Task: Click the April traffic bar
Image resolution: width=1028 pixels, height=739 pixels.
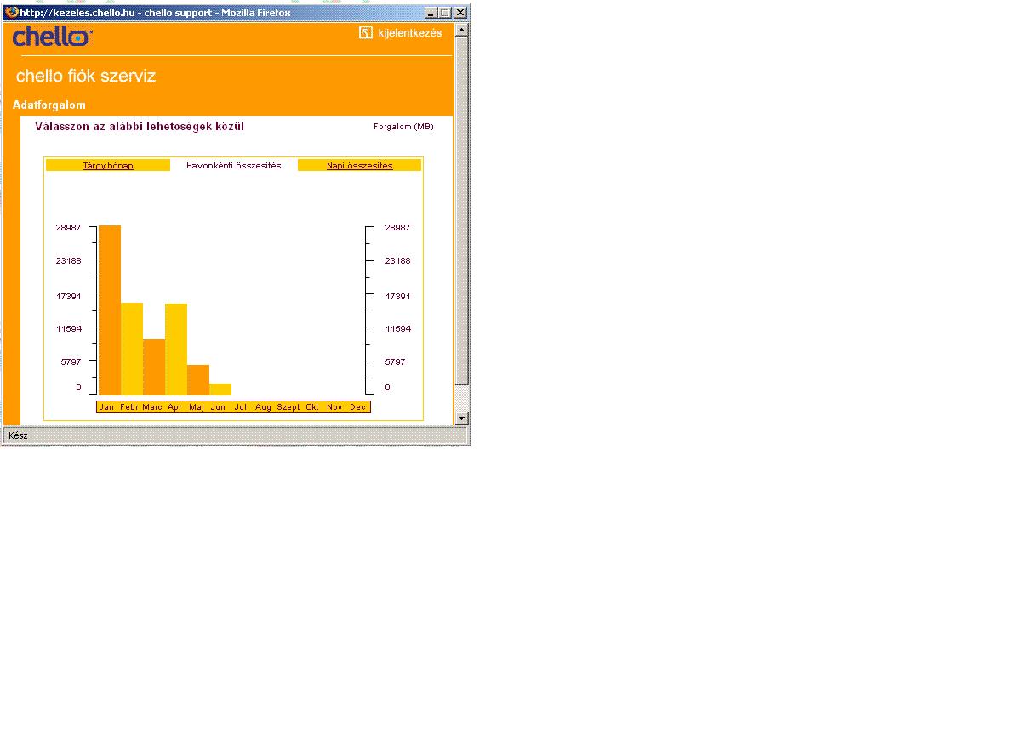Action: click(x=175, y=349)
